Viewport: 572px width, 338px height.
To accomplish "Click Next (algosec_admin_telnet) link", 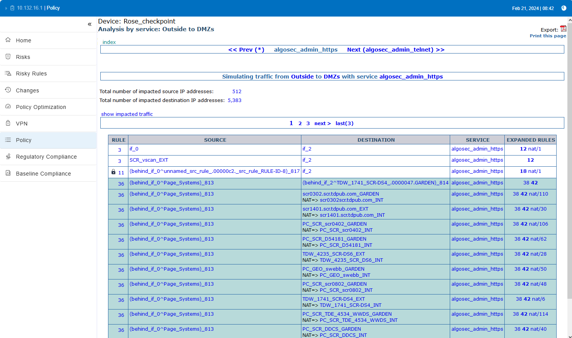I will pos(396,50).
